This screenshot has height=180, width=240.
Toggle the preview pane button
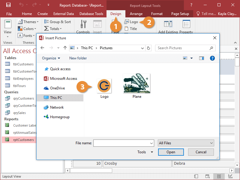[202, 58]
